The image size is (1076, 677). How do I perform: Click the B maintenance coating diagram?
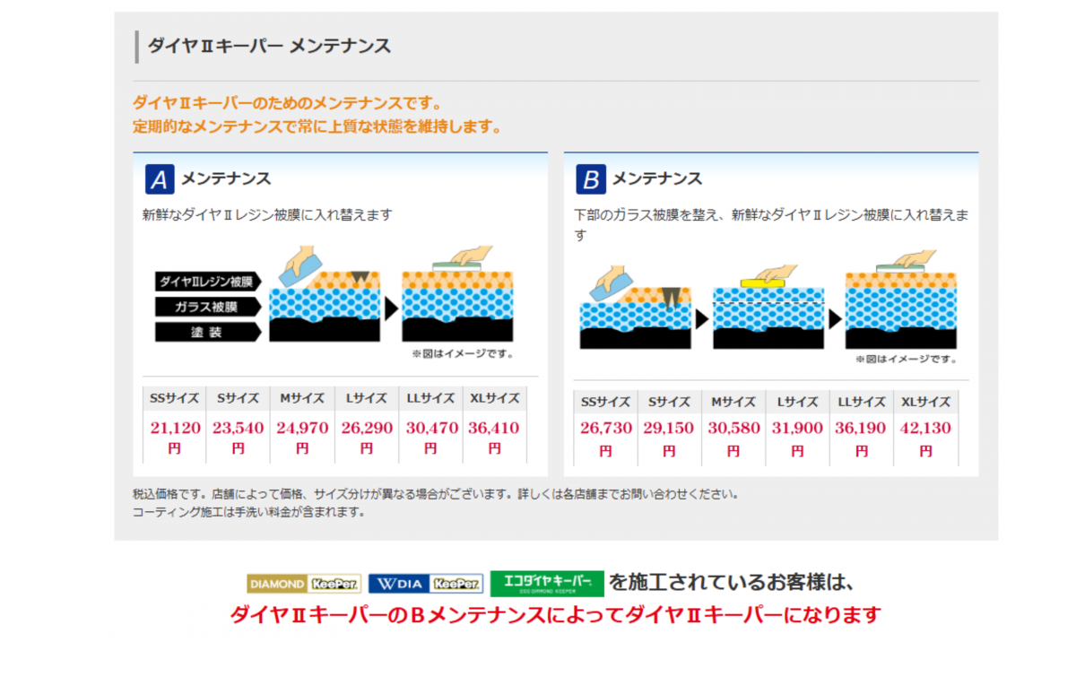pos(768,305)
